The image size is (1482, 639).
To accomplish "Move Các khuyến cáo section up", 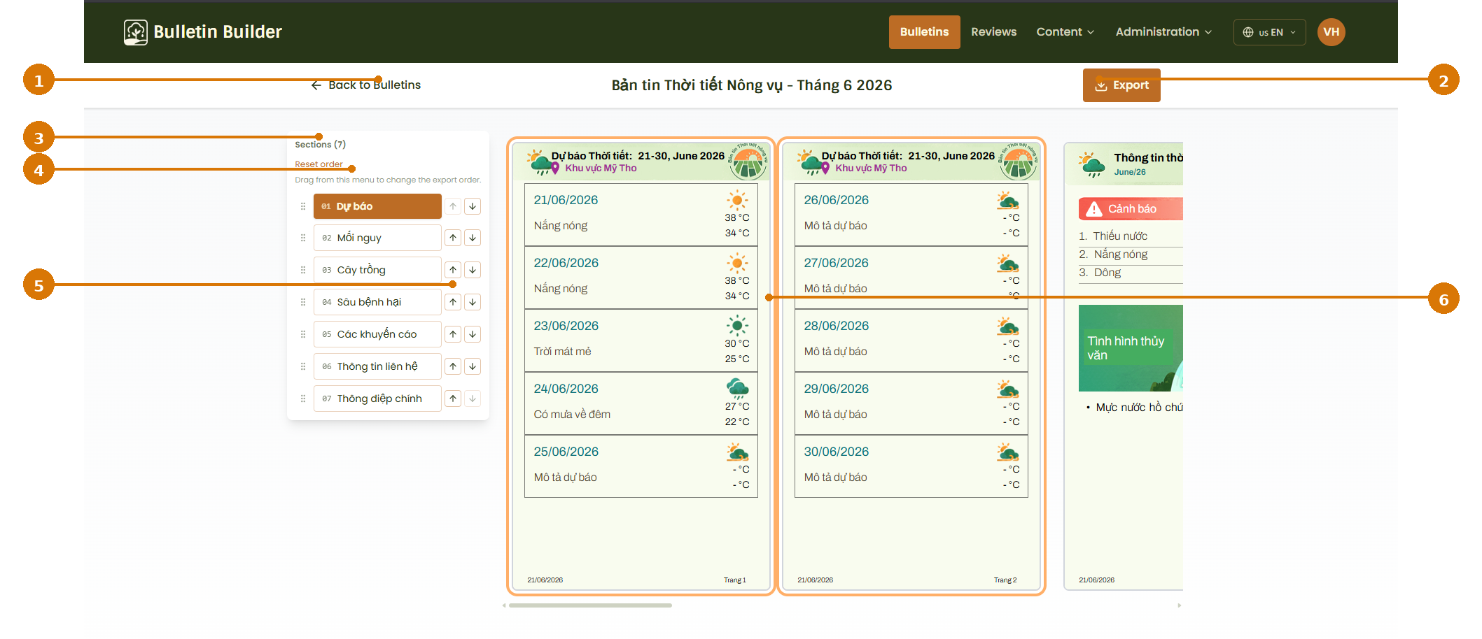I will click(453, 334).
